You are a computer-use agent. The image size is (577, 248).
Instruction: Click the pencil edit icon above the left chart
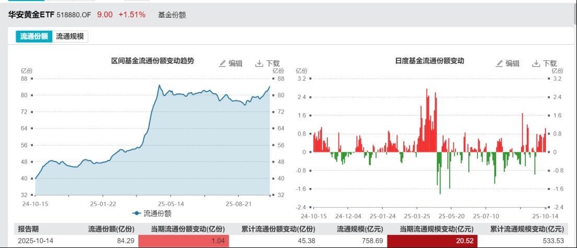click(x=222, y=64)
